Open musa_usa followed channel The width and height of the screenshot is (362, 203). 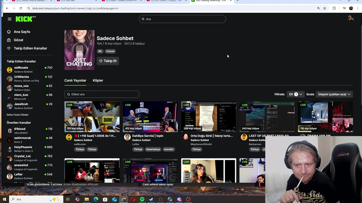29,88
